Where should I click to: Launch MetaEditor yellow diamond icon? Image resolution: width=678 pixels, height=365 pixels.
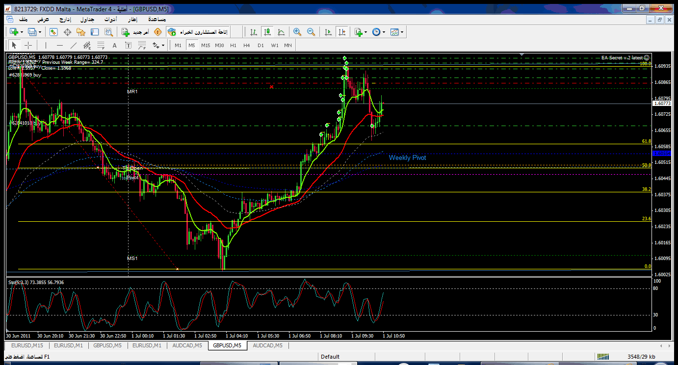click(157, 32)
